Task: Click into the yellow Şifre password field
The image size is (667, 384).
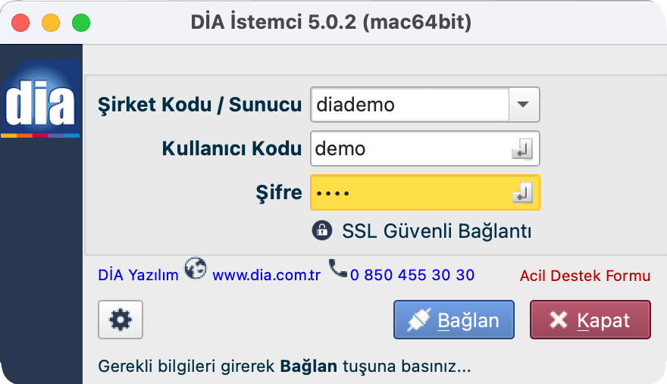Action: (x=409, y=193)
